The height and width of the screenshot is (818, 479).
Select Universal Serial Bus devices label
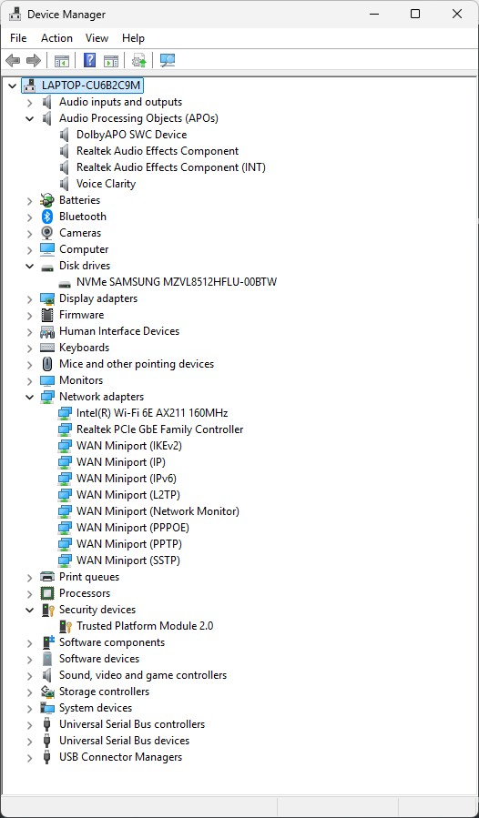coord(125,741)
